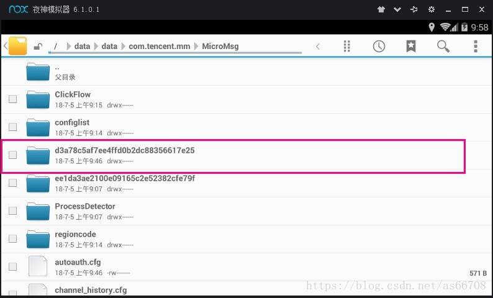Click the location status bar icon

click(432, 27)
